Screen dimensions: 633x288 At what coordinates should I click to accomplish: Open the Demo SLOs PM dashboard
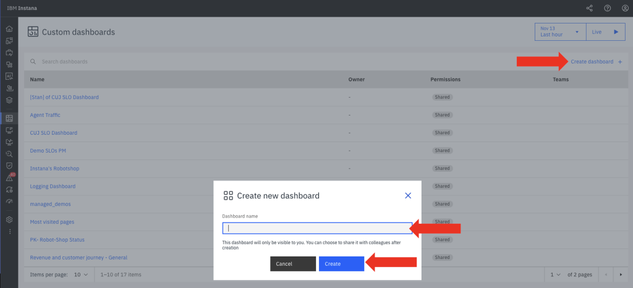[x=48, y=150]
